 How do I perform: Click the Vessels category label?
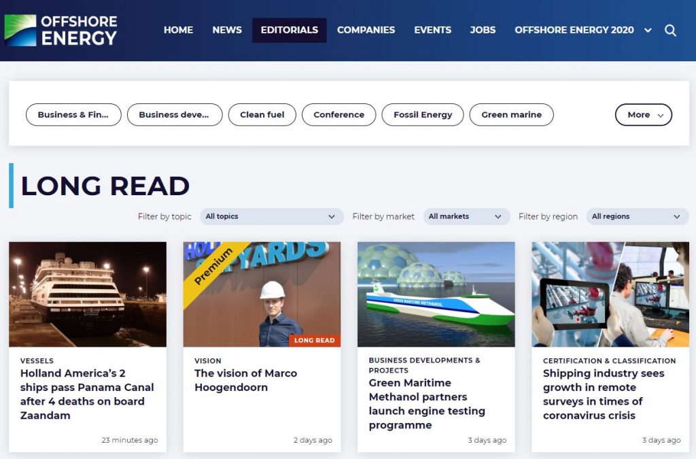[37, 361]
